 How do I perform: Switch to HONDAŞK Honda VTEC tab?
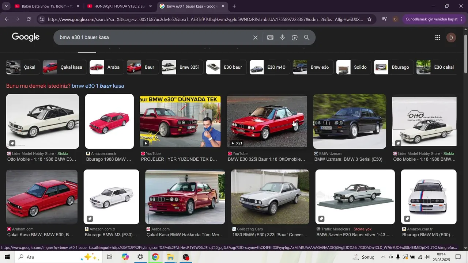[120, 6]
